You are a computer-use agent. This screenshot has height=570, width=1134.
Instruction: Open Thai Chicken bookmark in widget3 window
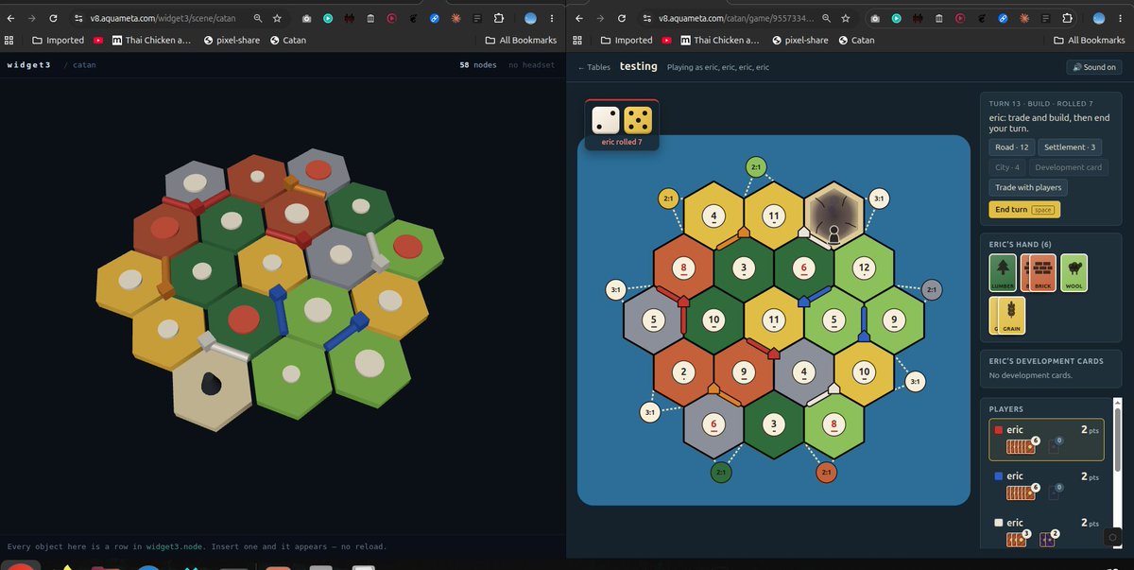point(151,41)
